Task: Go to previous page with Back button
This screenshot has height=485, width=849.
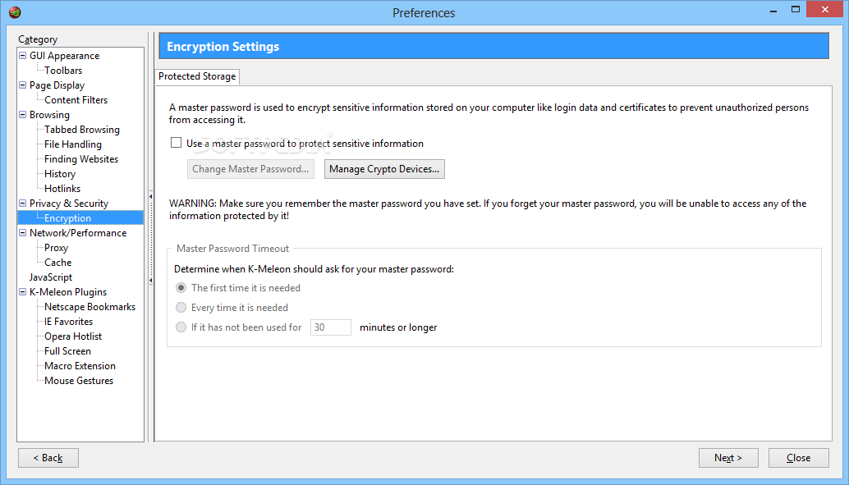Action: (48, 458)
